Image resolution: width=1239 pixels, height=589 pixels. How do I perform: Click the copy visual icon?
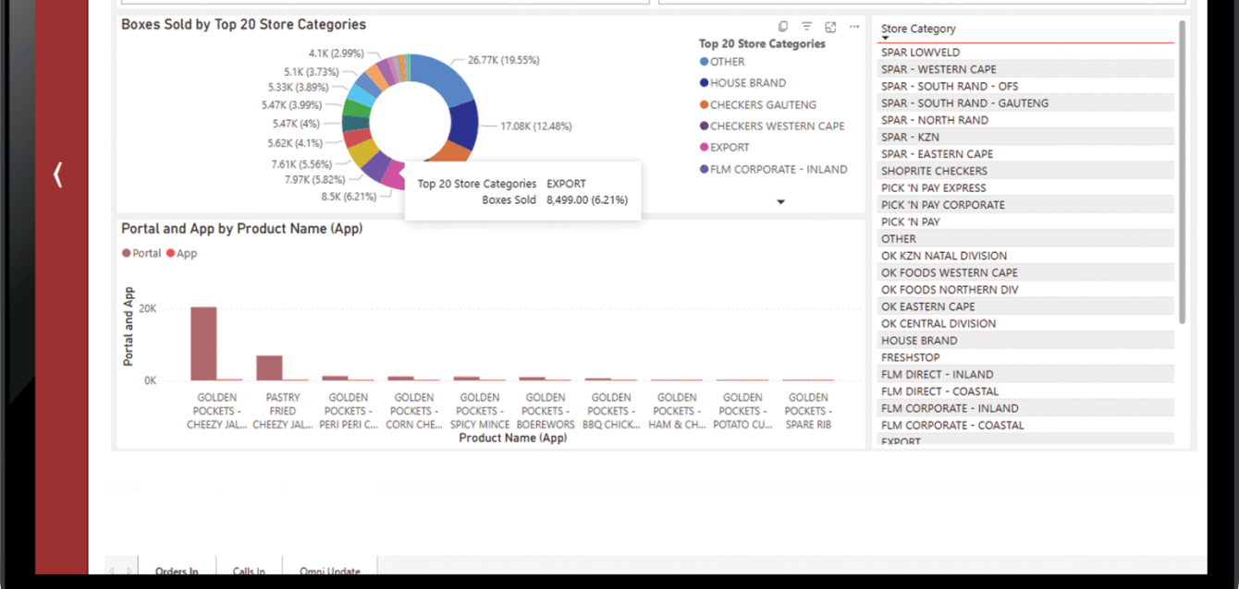point(783,27)
